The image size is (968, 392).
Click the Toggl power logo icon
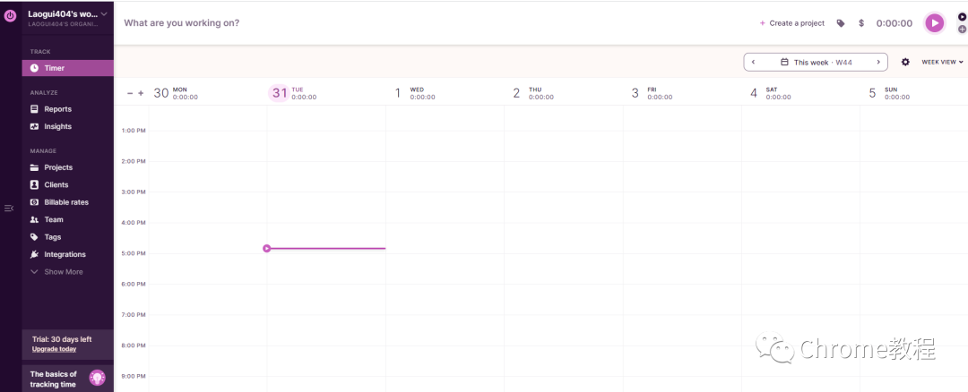point(10,16)
